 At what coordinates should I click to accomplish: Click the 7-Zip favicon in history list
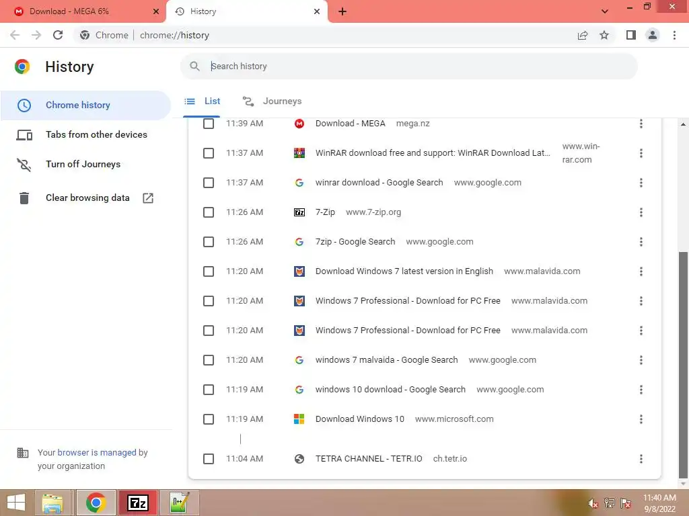[299, 212]
